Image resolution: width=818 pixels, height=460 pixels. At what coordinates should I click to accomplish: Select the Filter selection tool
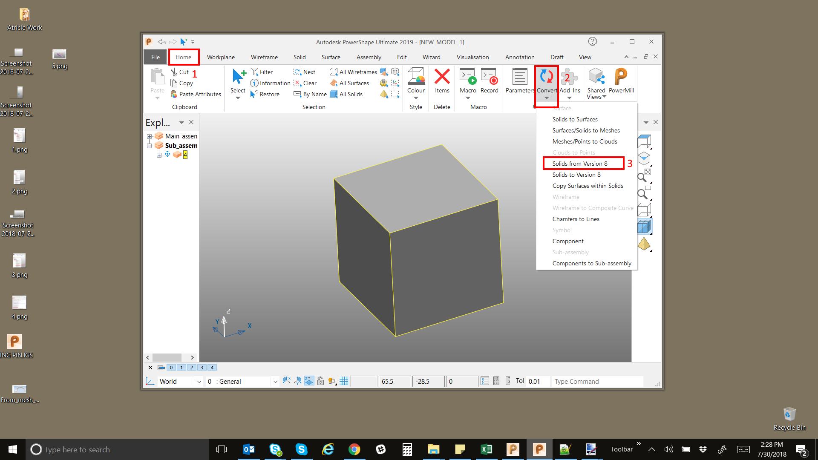[x=262, y=72]
